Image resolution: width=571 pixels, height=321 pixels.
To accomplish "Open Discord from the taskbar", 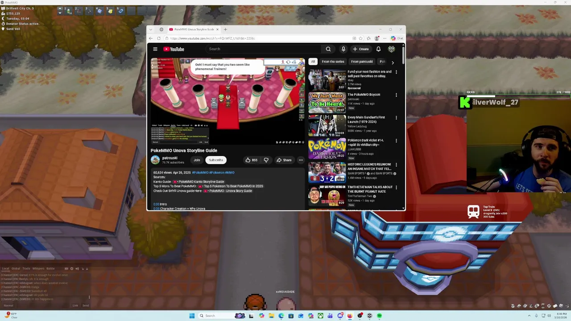I will coord(340,316).
